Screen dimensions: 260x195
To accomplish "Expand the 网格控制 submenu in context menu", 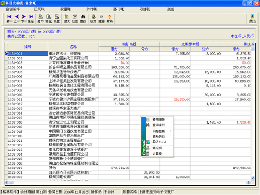I will (158, 131).
